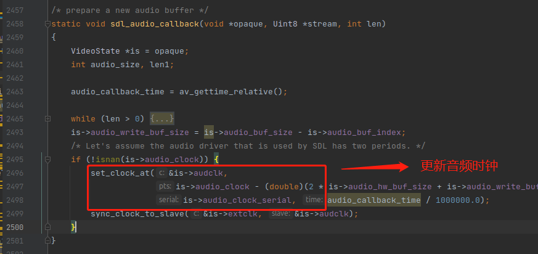
Task: Click the red '更新音频时钟' annotation text
Action: pos(459,166)
